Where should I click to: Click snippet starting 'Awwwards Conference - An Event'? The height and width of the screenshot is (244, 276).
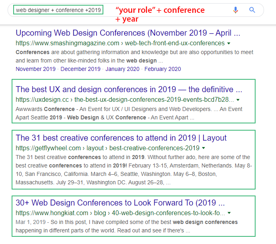[x=129, y=113]
